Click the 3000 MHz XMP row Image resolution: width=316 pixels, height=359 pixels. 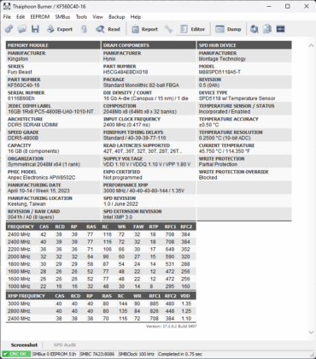tap(101, 303)
